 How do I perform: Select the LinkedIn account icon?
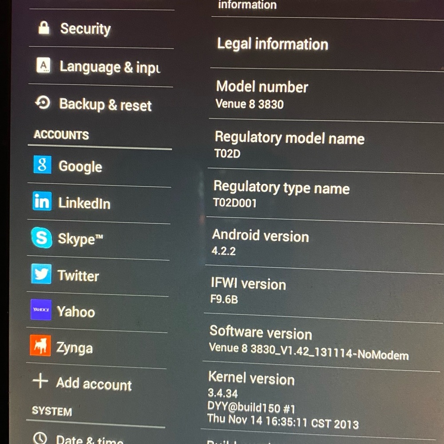click(42, 202)
